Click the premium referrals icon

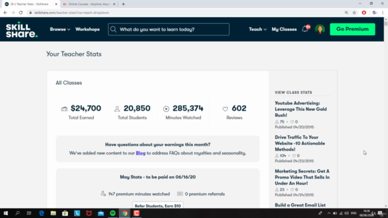point(180,194)
